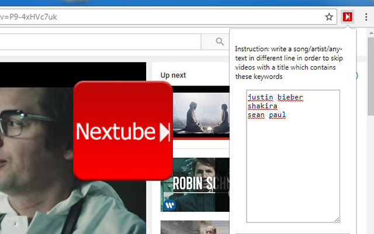Focus the browser address bar URL
Viewport: 374px width, 234px height.
point(167,17)
